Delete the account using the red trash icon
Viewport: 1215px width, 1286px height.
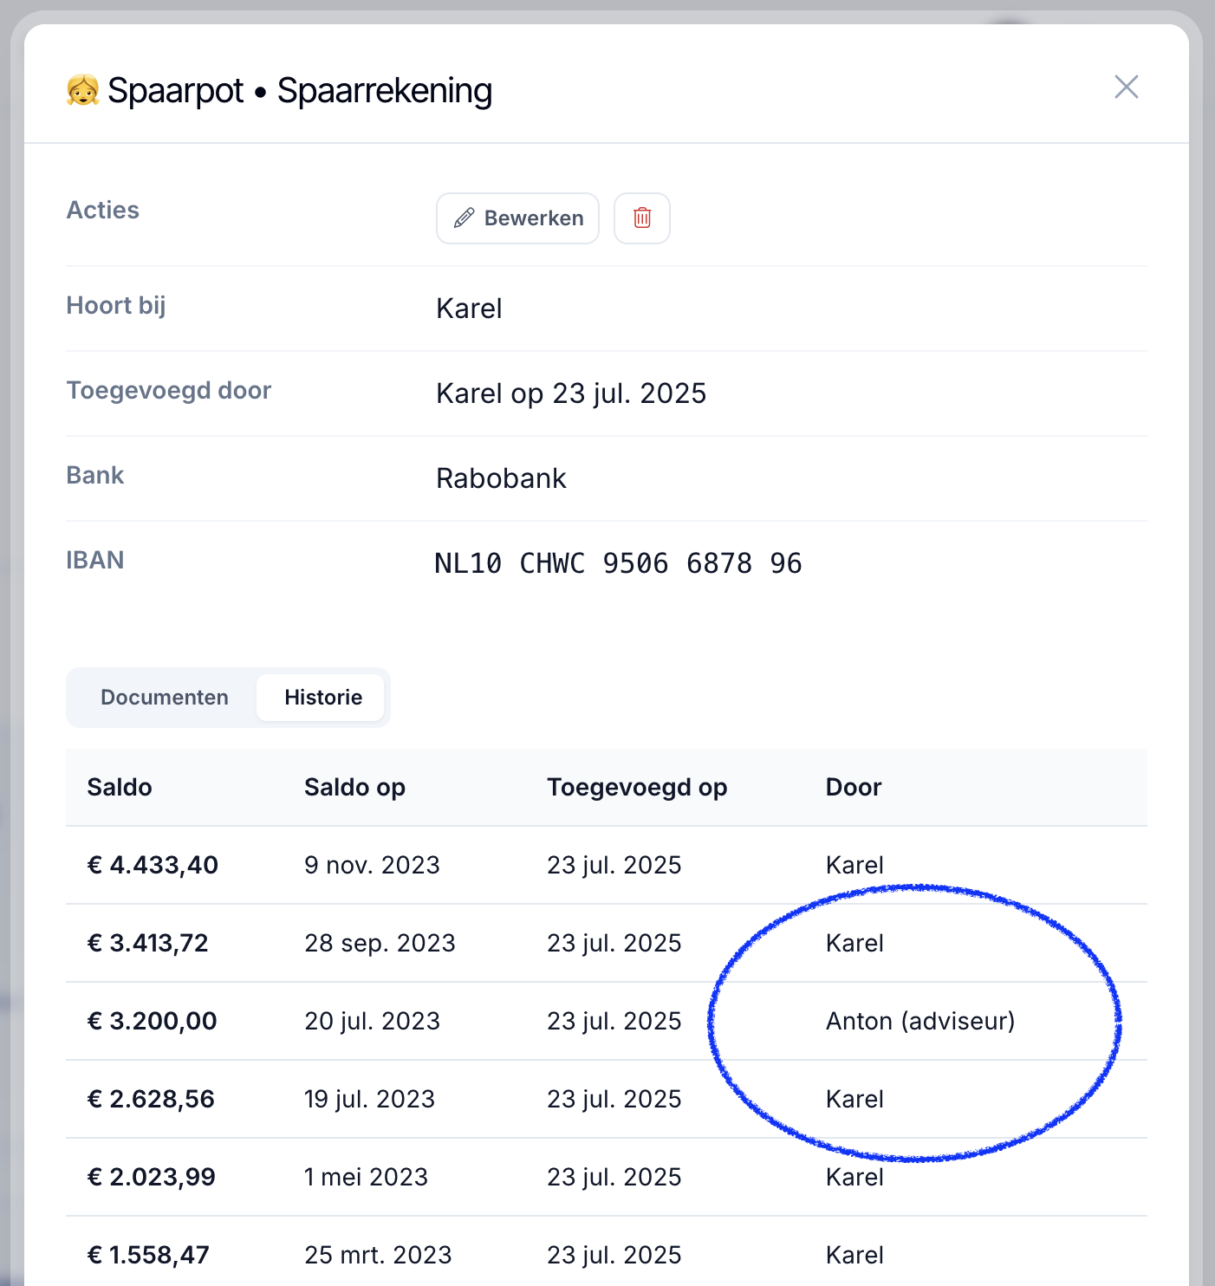(x=642, y=218)
